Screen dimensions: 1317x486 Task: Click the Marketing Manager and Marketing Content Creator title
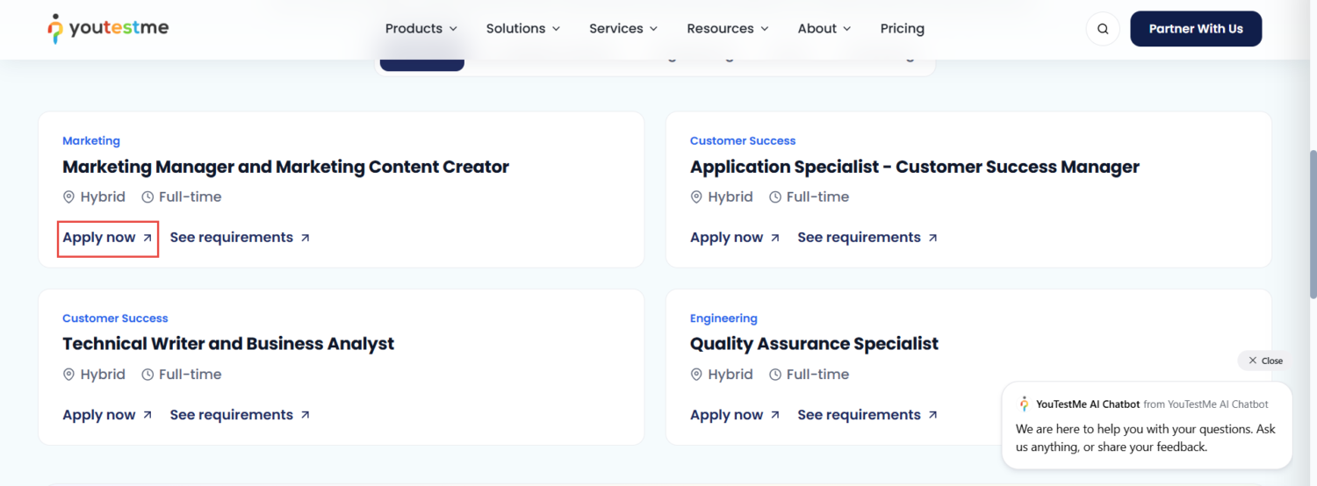pyautogui.click(x=285, y=167)
